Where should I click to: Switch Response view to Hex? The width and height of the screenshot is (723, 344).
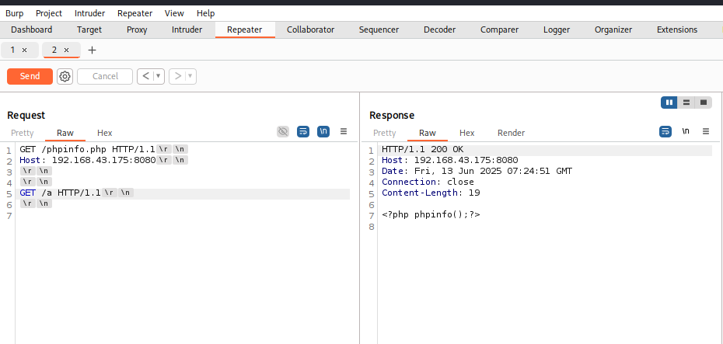tap(467, 133)
